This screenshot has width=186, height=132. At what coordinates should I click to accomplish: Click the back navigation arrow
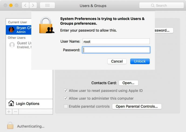point(25,5)
